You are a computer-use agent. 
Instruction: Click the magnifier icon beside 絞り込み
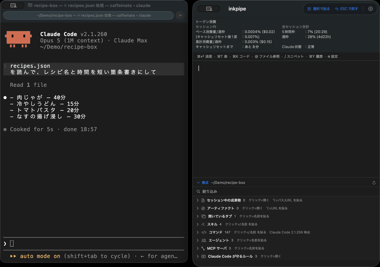[198, 192]
